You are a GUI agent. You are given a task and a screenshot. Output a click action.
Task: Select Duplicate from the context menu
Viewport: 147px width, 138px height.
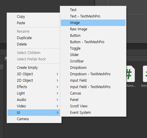point(34,38)
